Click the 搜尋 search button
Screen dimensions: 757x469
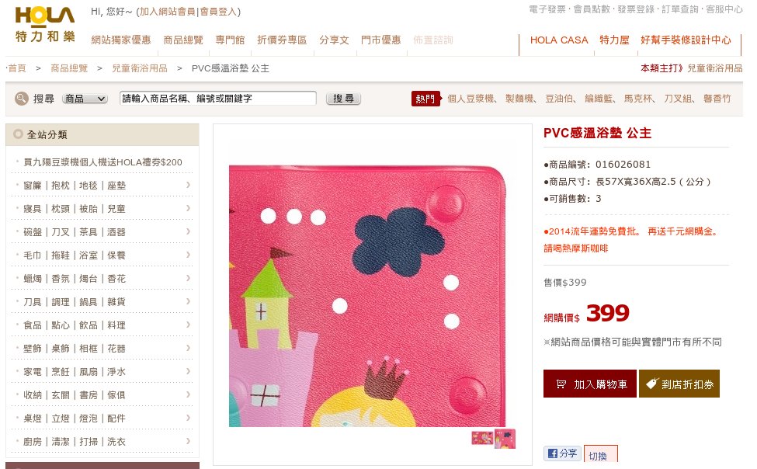click(x=343, y=99)
